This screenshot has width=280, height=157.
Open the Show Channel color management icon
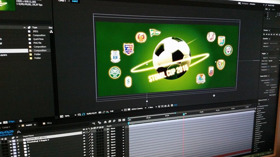pos(107,112)
